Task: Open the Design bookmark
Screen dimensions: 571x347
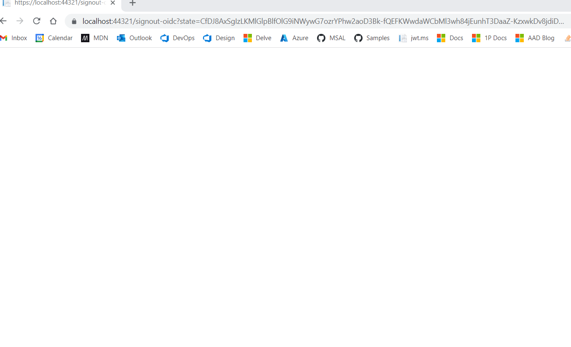Action: coord(219,38)
